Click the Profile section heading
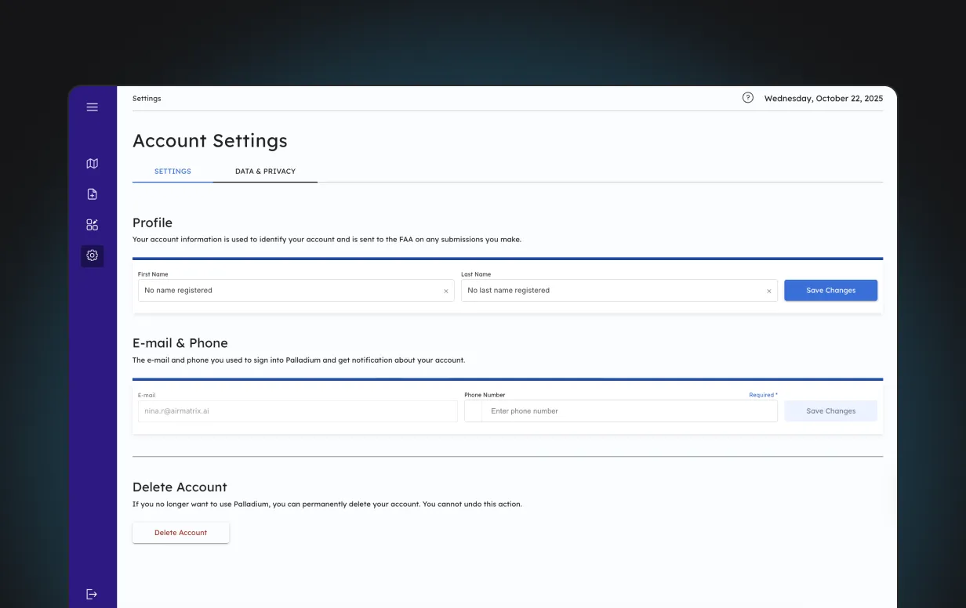This screenshot has width=966, height=608. pos(152,223)
